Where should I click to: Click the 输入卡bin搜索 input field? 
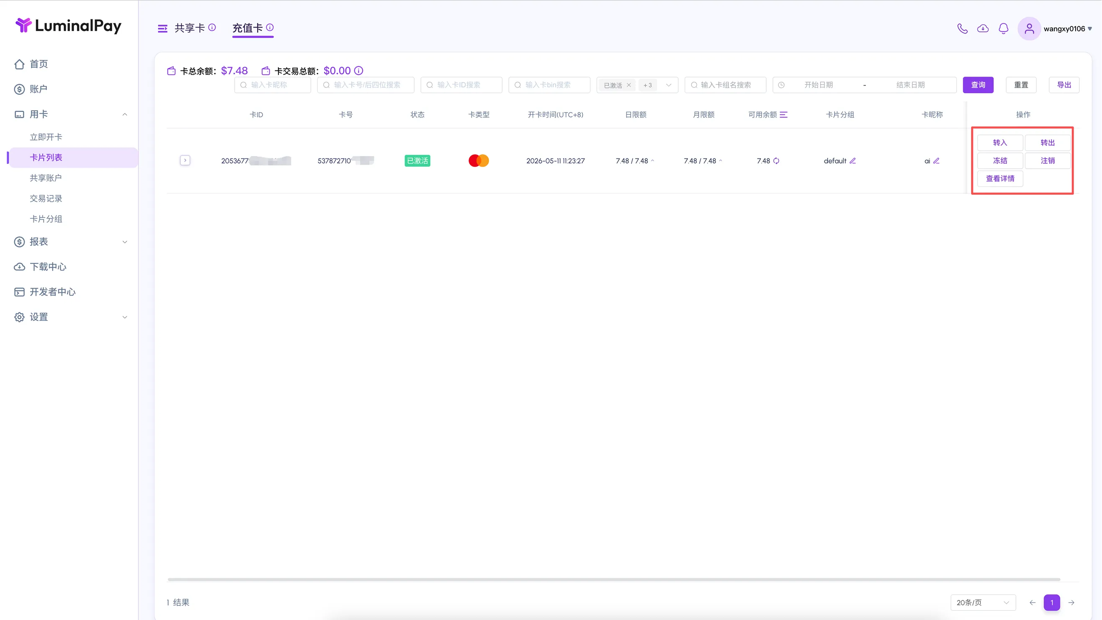point(549,85)
